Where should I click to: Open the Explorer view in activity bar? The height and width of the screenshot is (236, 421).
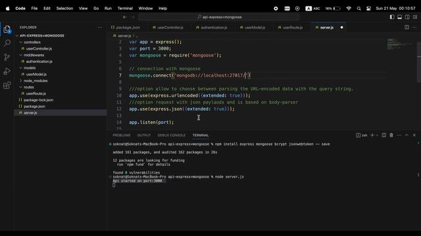pyautogui.click(x=7, y=29)
